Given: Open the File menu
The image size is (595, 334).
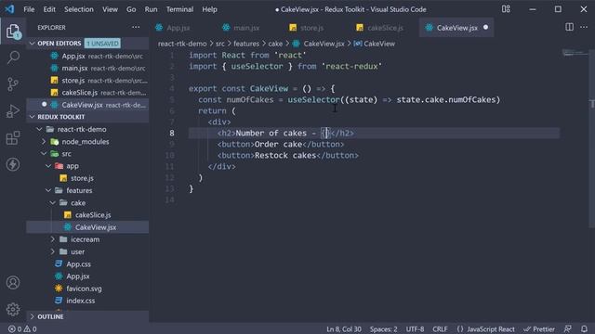Looking at the screenshot, I should 29,9.
